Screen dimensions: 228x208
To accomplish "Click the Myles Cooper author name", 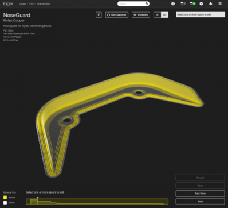I will [14, 21].
